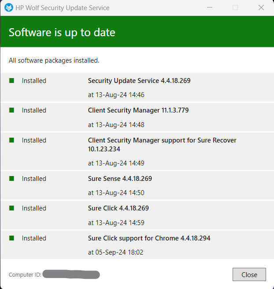Click green status square for Sure Click Chrome support
This screenshot has height=289, width=274.
[x=12, y=238]
